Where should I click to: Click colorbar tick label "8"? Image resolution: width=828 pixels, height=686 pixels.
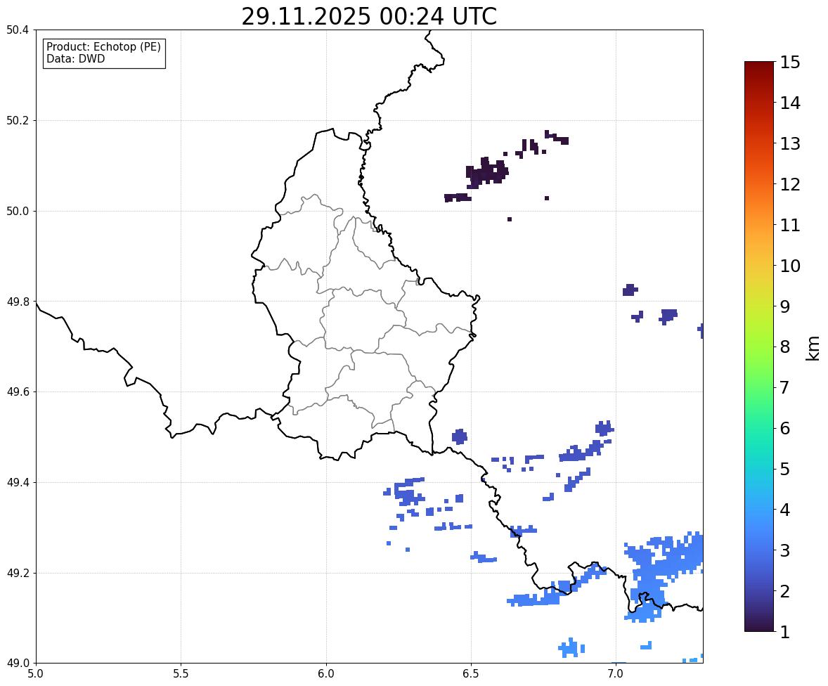785,347
